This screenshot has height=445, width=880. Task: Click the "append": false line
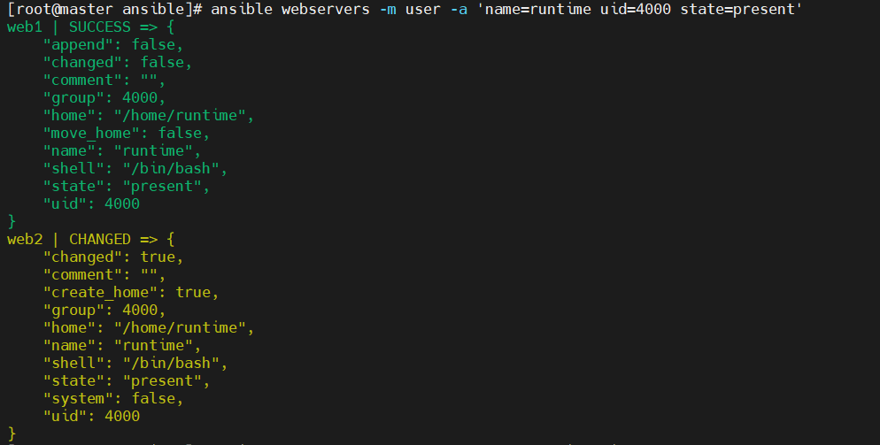[113, 45]
